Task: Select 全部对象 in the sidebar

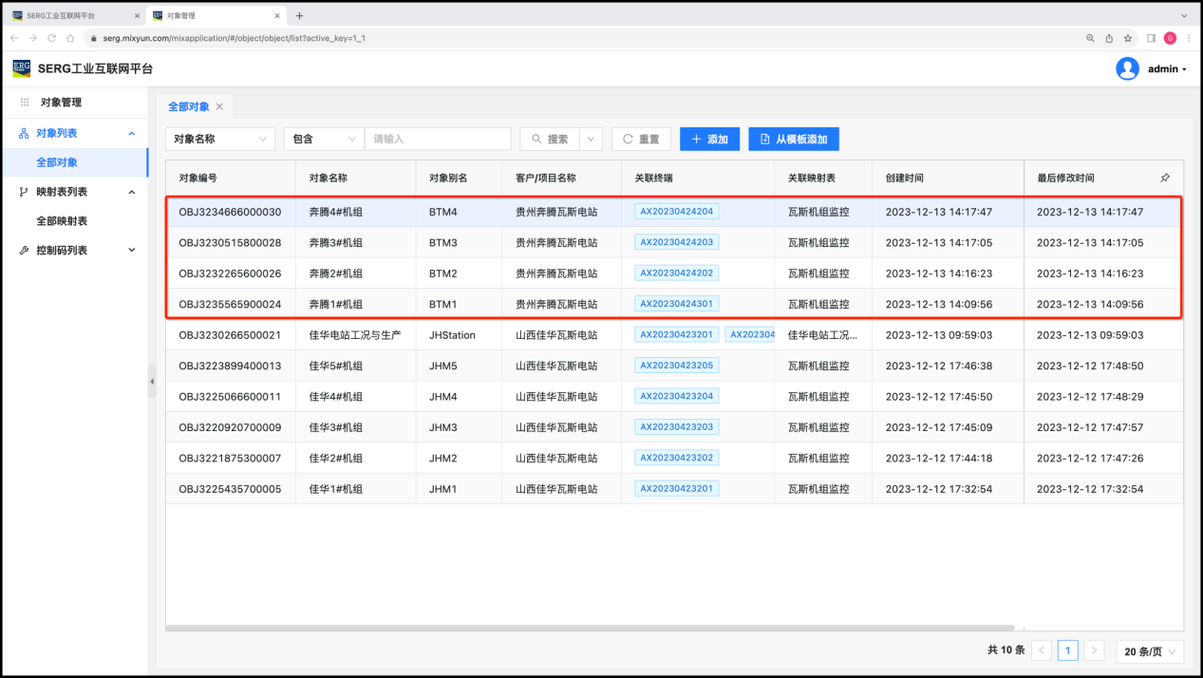Action: point(57,162)
